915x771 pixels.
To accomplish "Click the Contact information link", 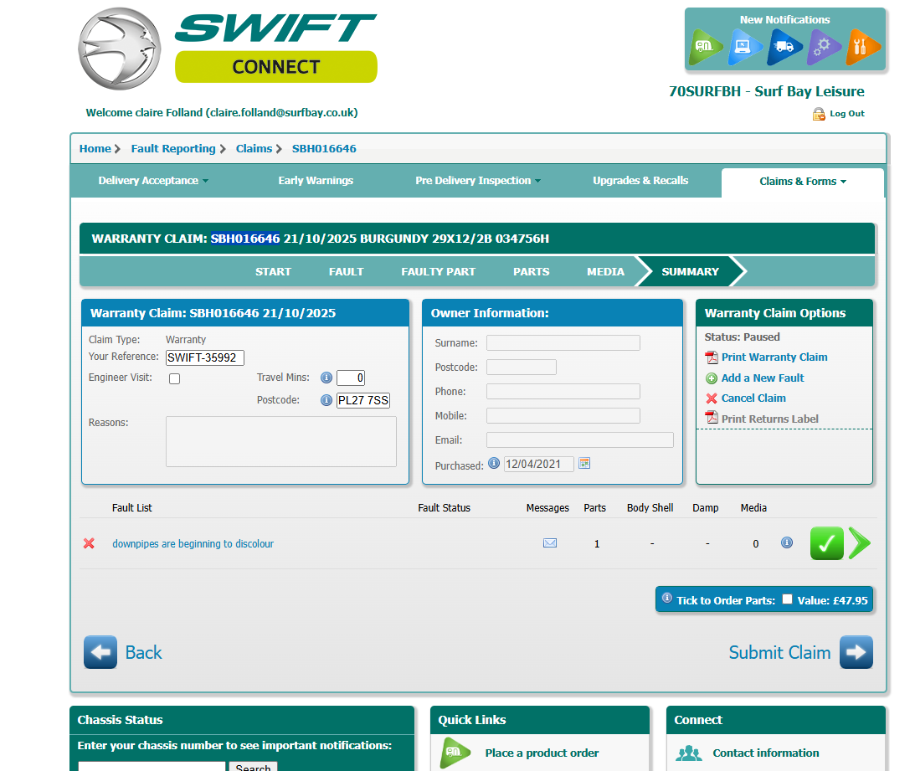I will coord(766,753).
